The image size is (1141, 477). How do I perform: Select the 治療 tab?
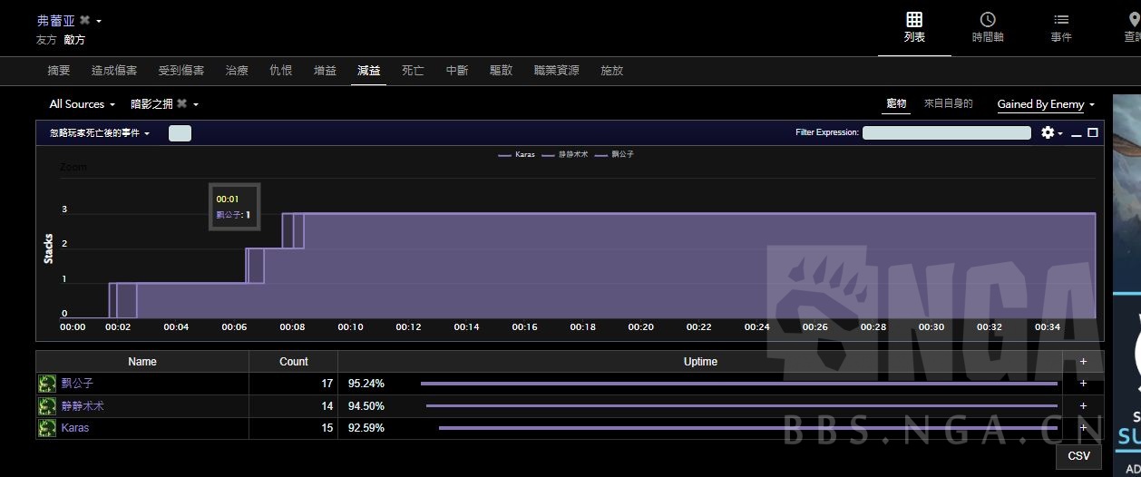[x=237, y=71]
